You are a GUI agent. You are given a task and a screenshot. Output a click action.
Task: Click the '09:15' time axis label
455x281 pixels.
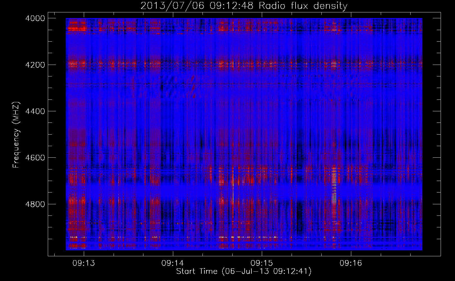(262, 263)
